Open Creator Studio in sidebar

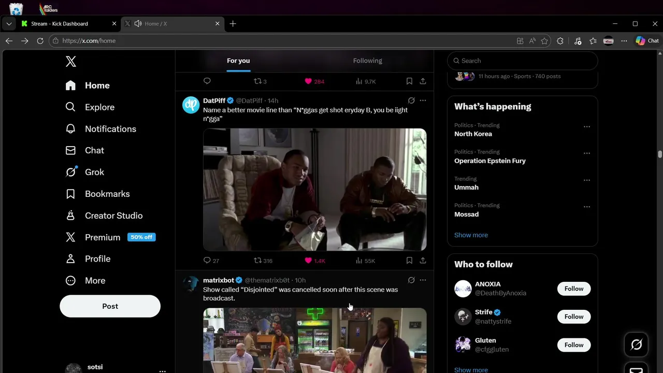point(104,216)
